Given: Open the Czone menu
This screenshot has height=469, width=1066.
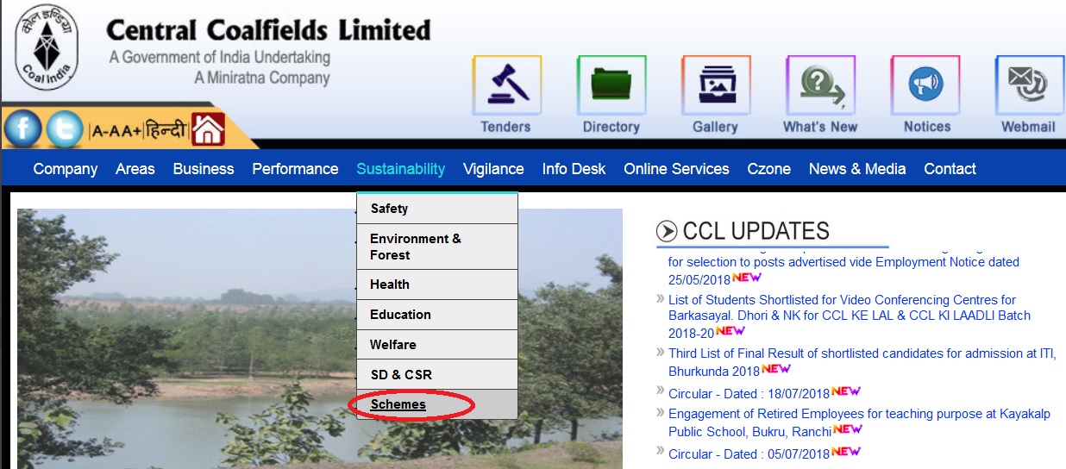Looking at the screenshot, I should (x=769, y=169).
